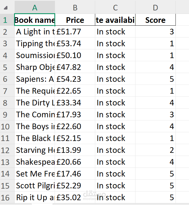The image size is (189, 205).
Task: Select column B header
Action: pos(75,8)
